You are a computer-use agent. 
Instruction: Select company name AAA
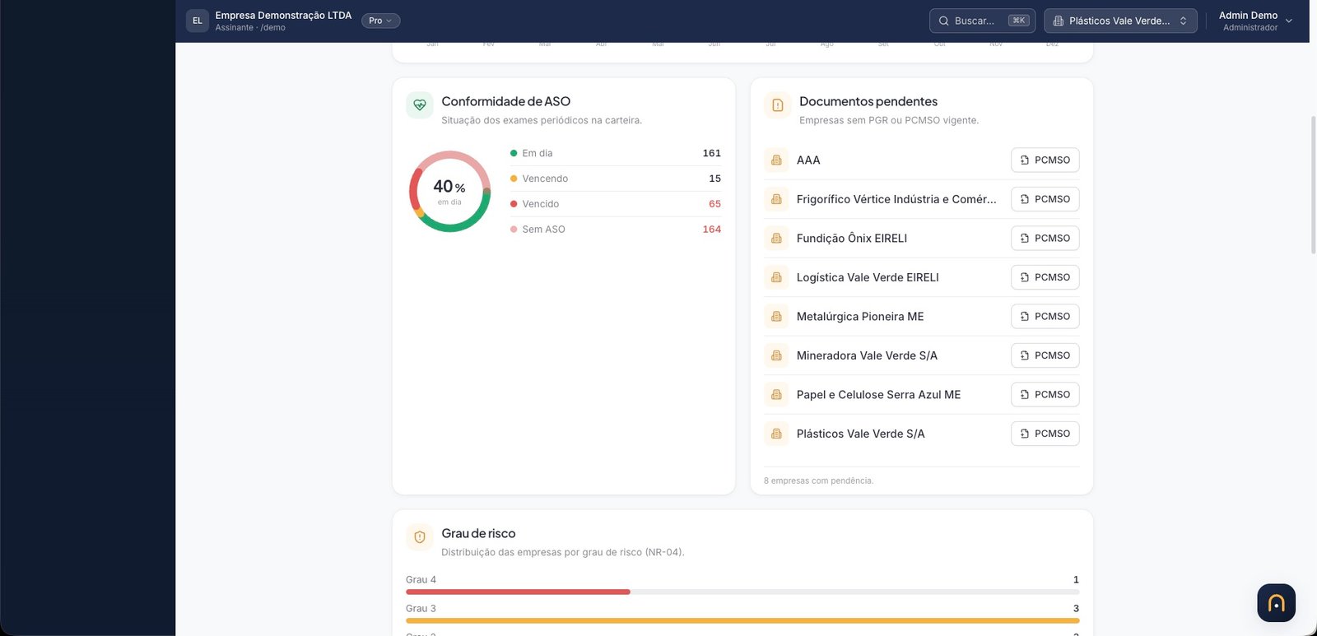808,160
